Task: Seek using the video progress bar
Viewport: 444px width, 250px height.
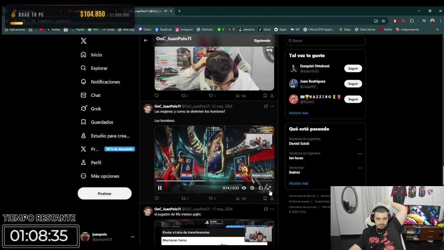Action: point(214,181)
